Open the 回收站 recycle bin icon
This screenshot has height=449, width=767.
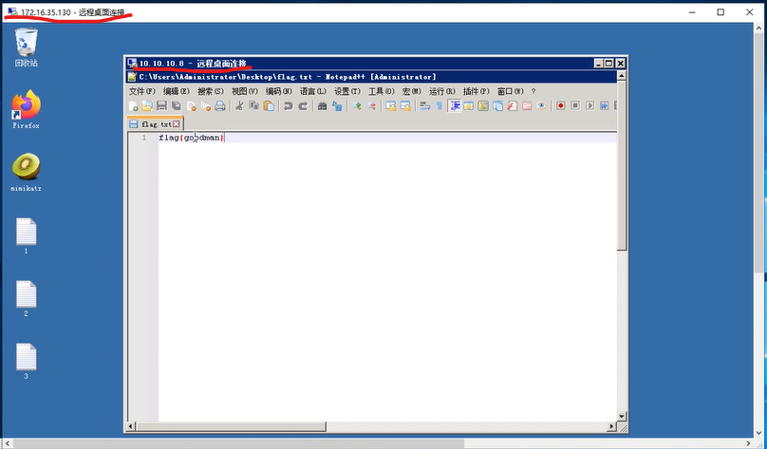26,47
